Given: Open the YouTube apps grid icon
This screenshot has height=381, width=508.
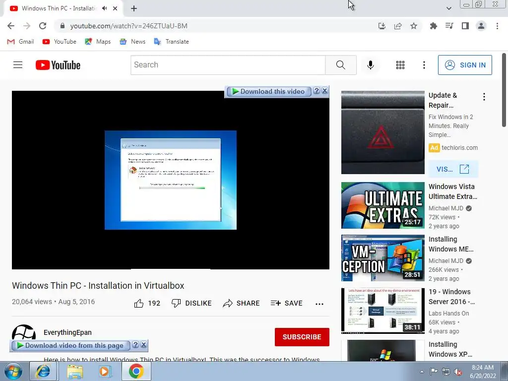Looking at the screenshot, I should (400, 65).
